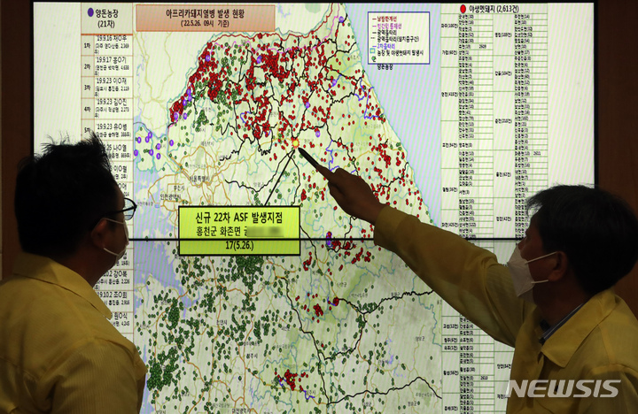Click the red circle beside 야생멧돼지 header
The height and width of the screenshot is (414, 638).
463,9
